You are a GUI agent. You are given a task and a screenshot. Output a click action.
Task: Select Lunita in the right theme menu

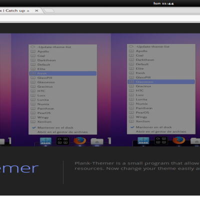161,99
